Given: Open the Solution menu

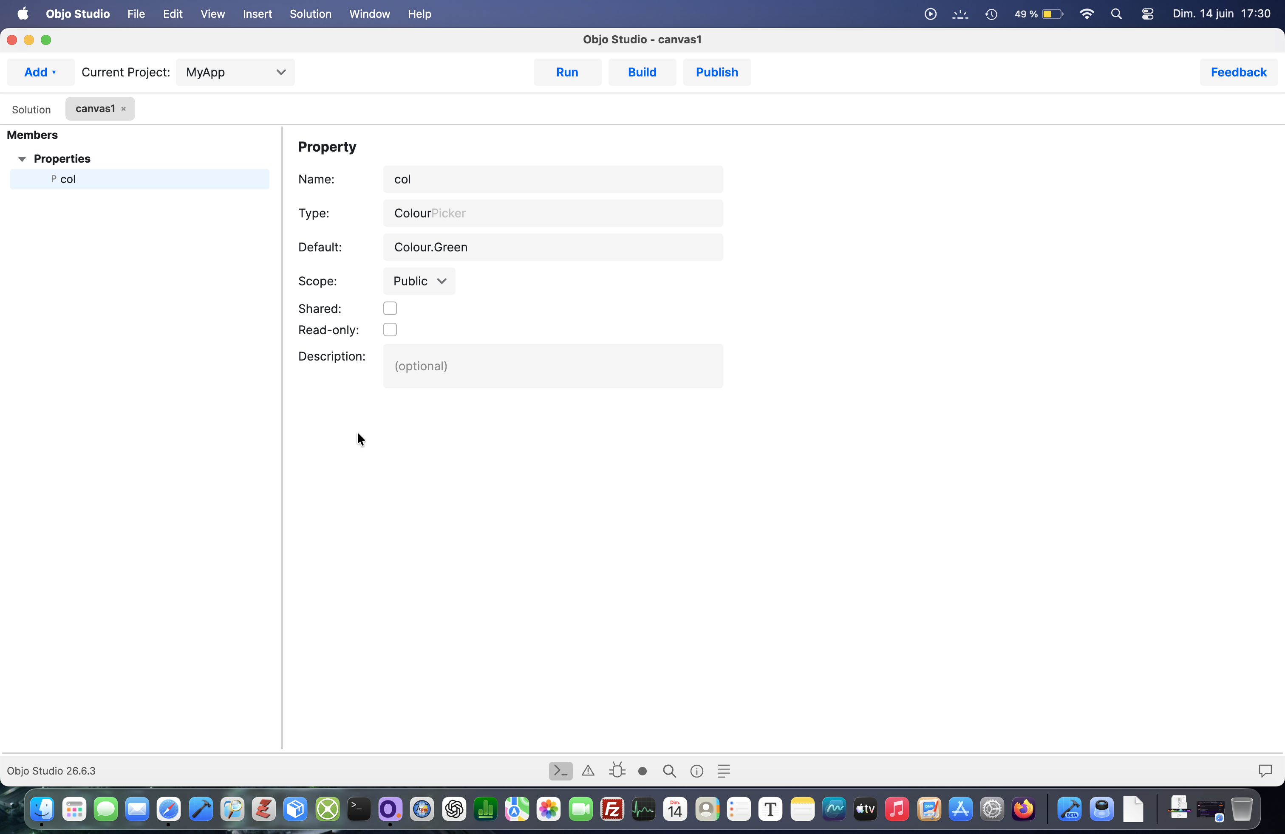Looking at the screenshot, I should (311, 14).
